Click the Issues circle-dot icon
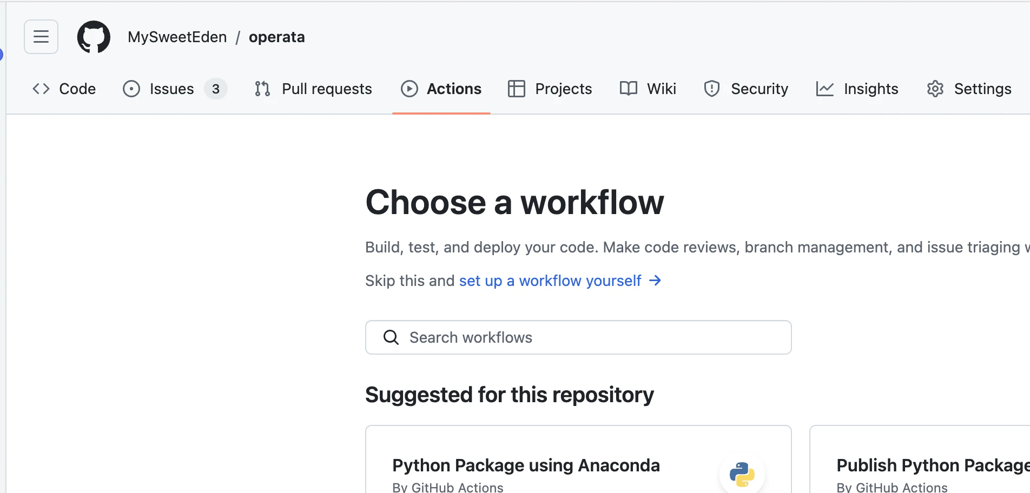 tap(131, 89)
